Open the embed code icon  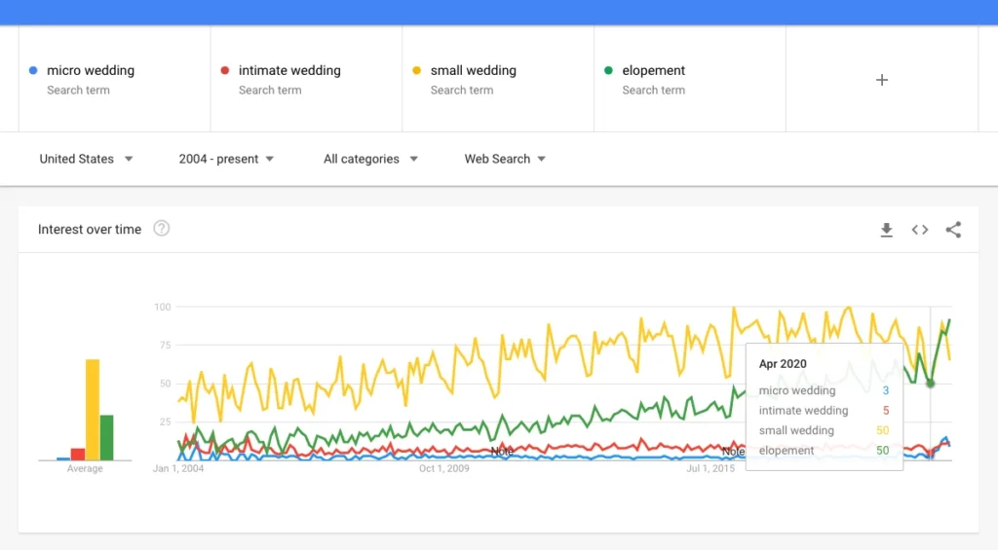(x=920, y=230)
